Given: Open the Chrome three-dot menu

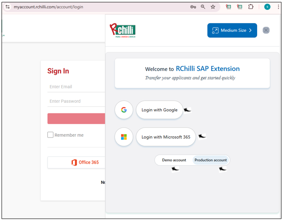Looking at the screenshot, I should 279,7.
